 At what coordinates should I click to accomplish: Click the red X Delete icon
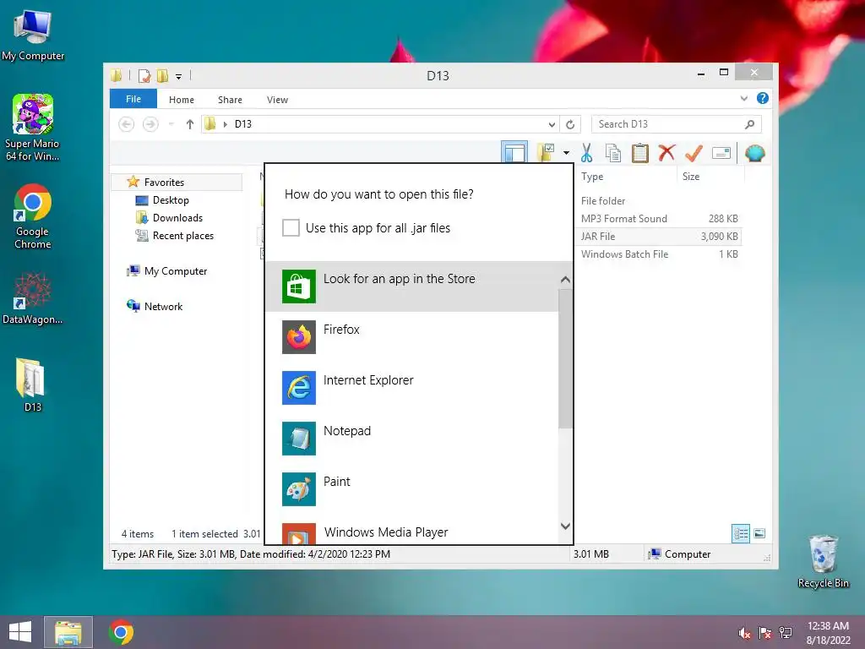(666, 152)
